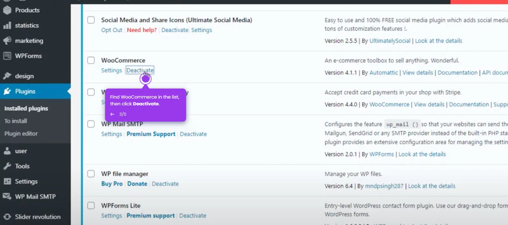Image resolution: width=508 pixels, height=225 pixels.
Task: Click View details for WooCommerce
Action: click(x=418, y=73)
